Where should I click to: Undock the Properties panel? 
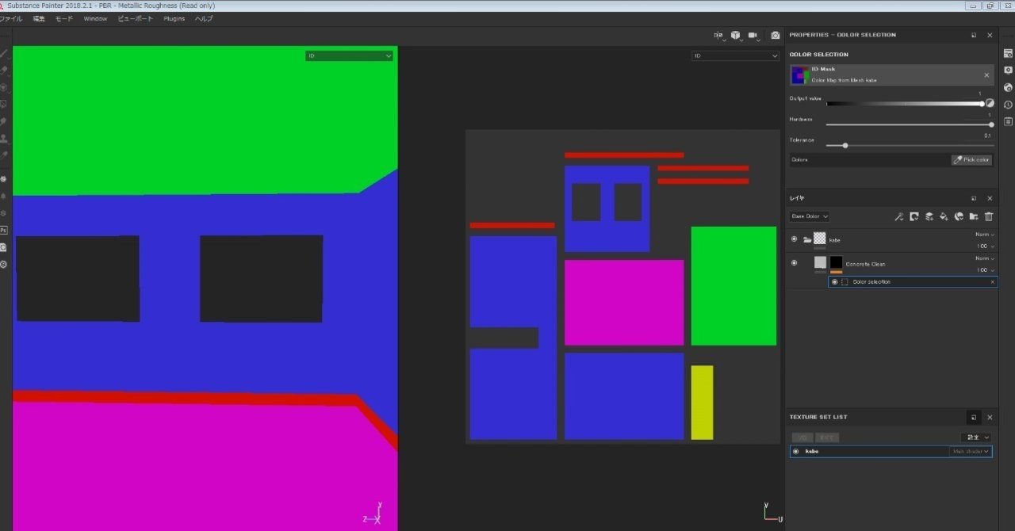(974, 35)
